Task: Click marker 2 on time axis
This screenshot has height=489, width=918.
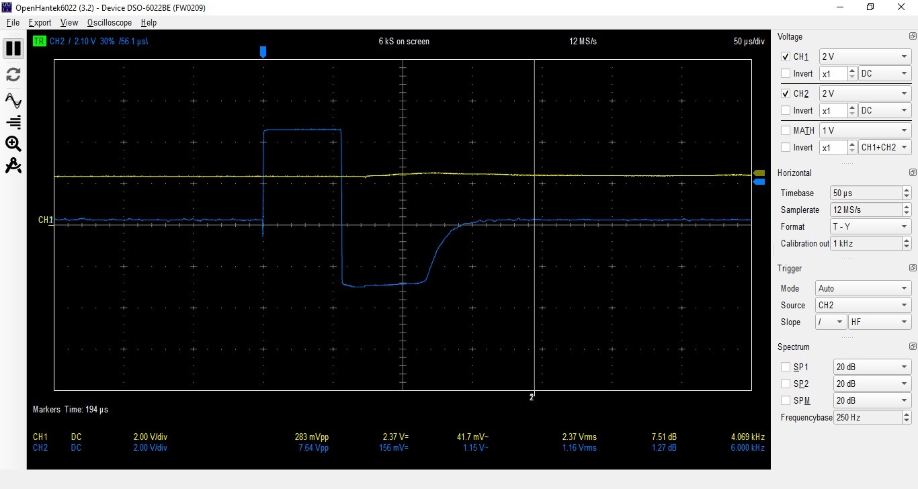Action: [532, 398]
